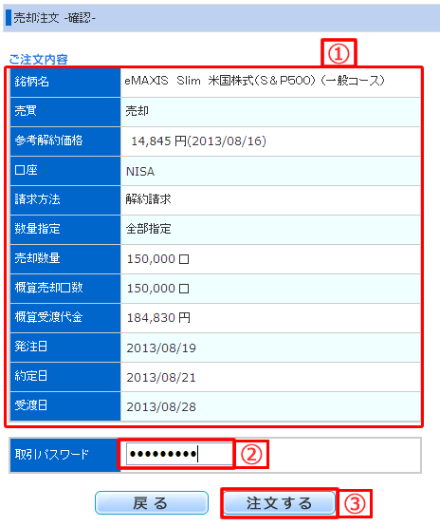The image size is (440, 526).
Task: Click the 口座 row label
Action: pos(26,170)
